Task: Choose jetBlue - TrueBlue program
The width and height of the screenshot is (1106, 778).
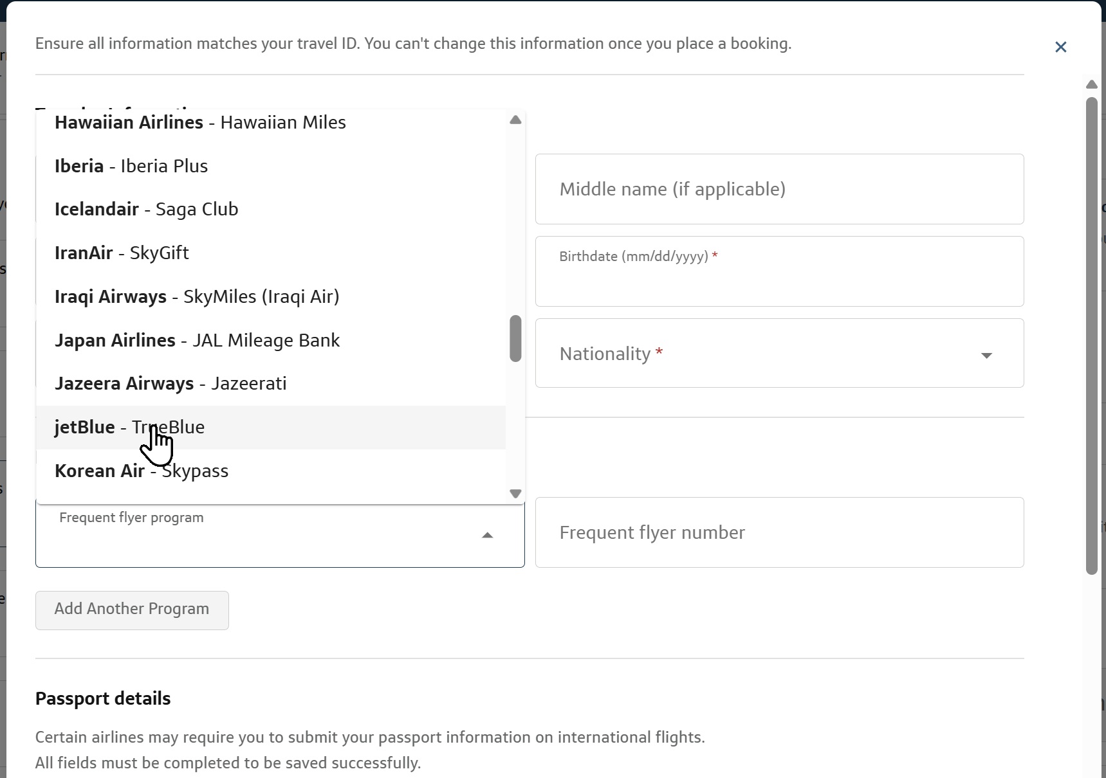Action: pyautogui.click(x=271, y=428)
